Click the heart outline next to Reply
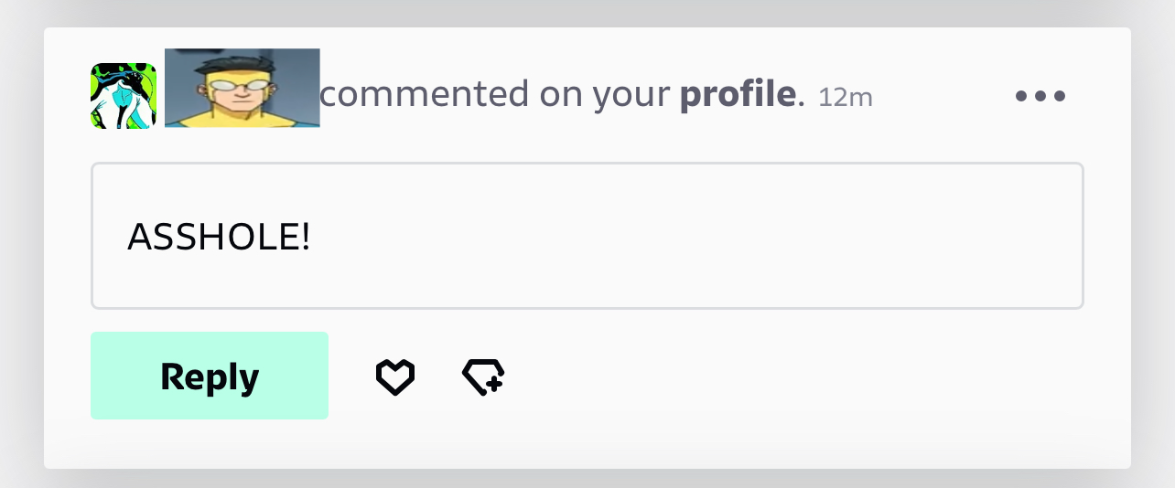Screen dimensions: 1175x488 pyautogui.click(x=395, y=377)
